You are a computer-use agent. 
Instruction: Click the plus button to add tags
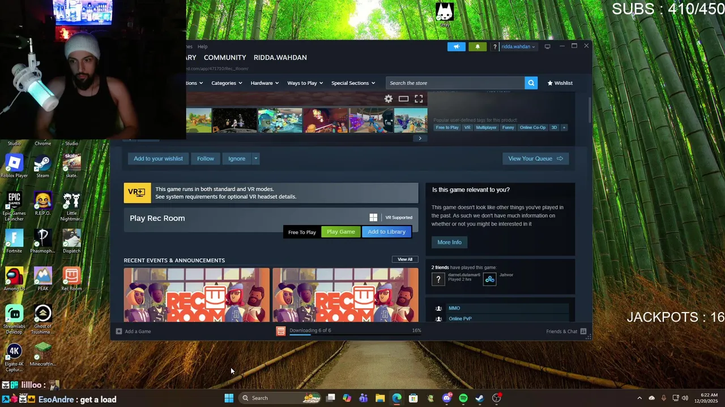pyautogui.click(x=564, y=127)
